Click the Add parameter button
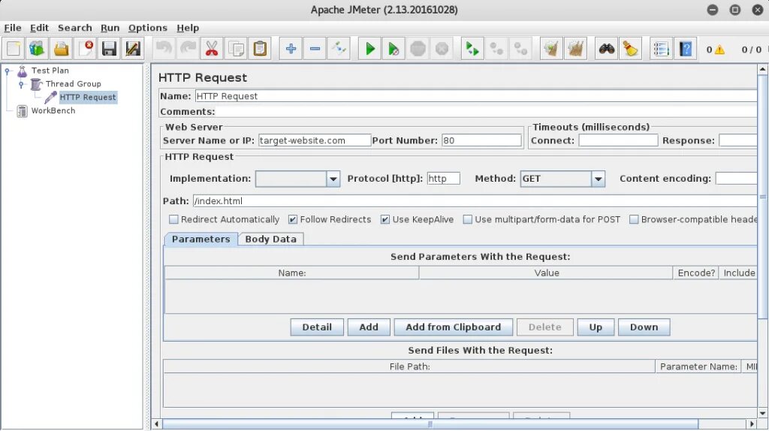This screenshot has width=769, height=431. (x=369, y=327)
